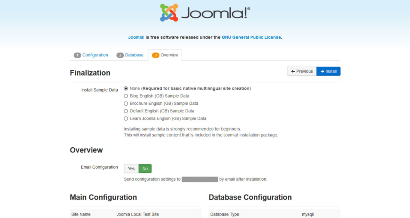Select Default English (GB) Sample Data
The image size is (410, 218).
coord(126,111)
